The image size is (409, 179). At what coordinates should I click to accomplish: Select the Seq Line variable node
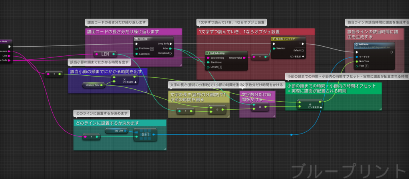pyautogui.click(x=117, y=131)
